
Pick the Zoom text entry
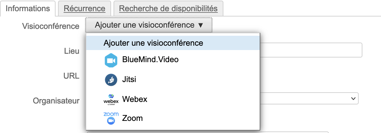(x=132, y=118)
